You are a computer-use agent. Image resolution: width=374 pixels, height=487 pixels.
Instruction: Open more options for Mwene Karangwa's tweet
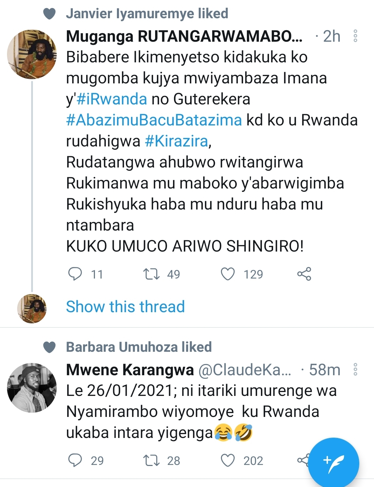pyautogui.click(x=355, y=370)
